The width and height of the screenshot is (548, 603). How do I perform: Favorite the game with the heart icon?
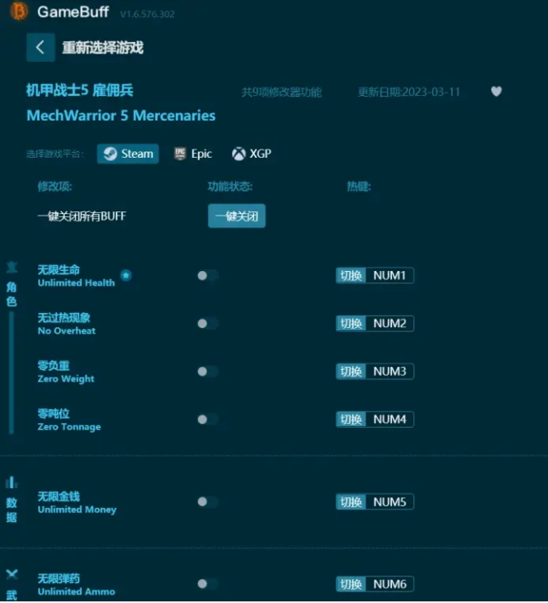[496, 92]
